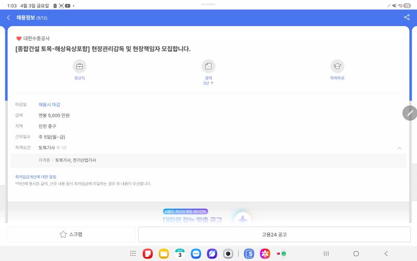Screen dimensions: 417x261
Task: Open the apps grid in the taskbar
Action: click(x=133, y=254)
